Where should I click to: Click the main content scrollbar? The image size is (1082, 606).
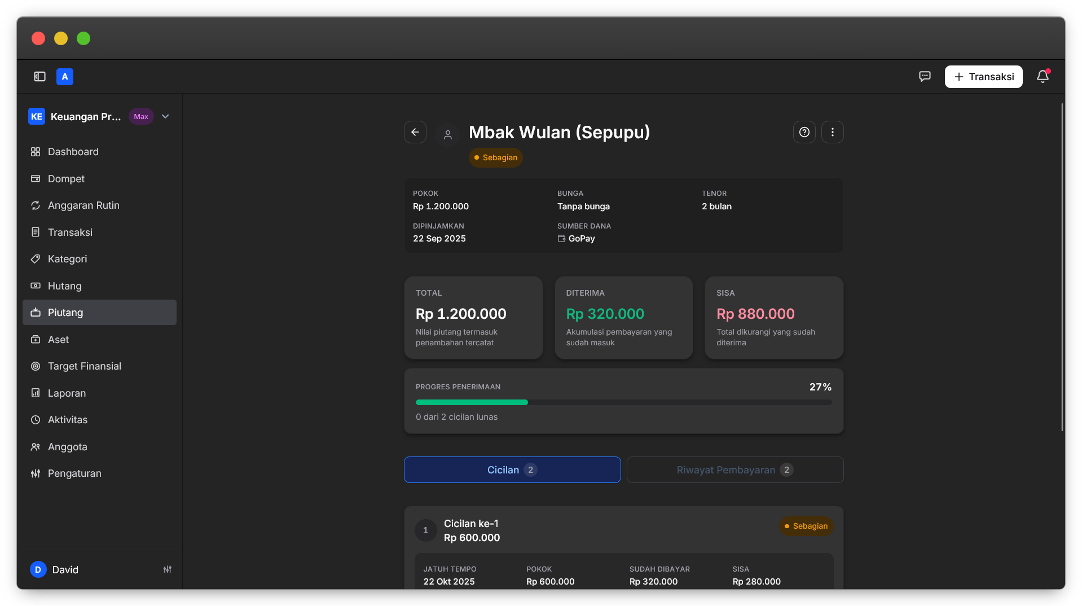coord(1062,267)
